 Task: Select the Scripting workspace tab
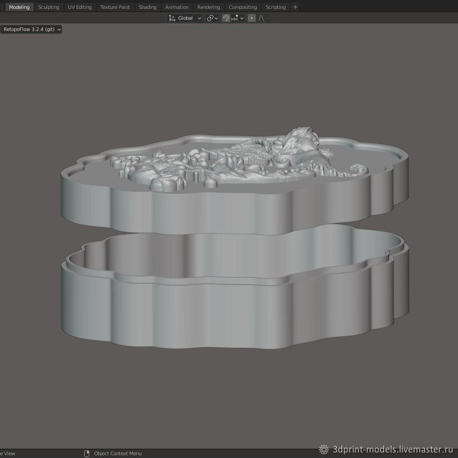[276, 7]
